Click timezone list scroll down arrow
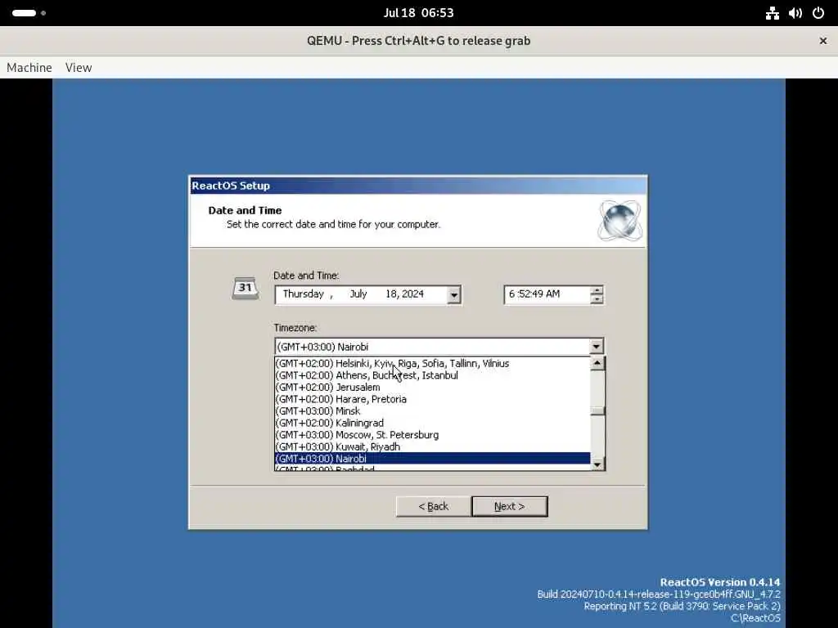This screenshot has width=838, height=628. pyautogui.click(x=597, y=464)
